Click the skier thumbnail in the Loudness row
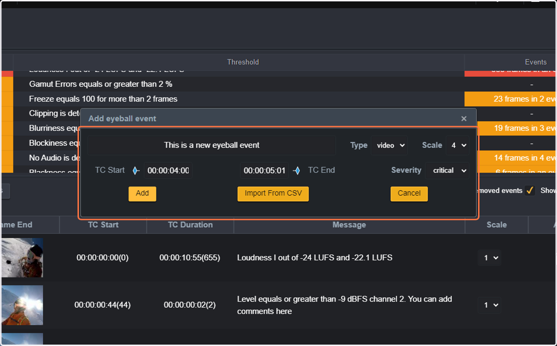Viewport: 557px width, 346px height. [22, 258]
